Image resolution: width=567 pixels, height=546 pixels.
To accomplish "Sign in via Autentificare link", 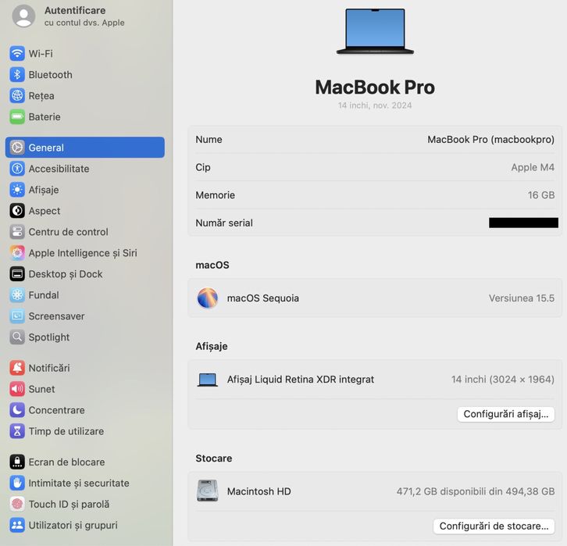I will click(75, 10).
